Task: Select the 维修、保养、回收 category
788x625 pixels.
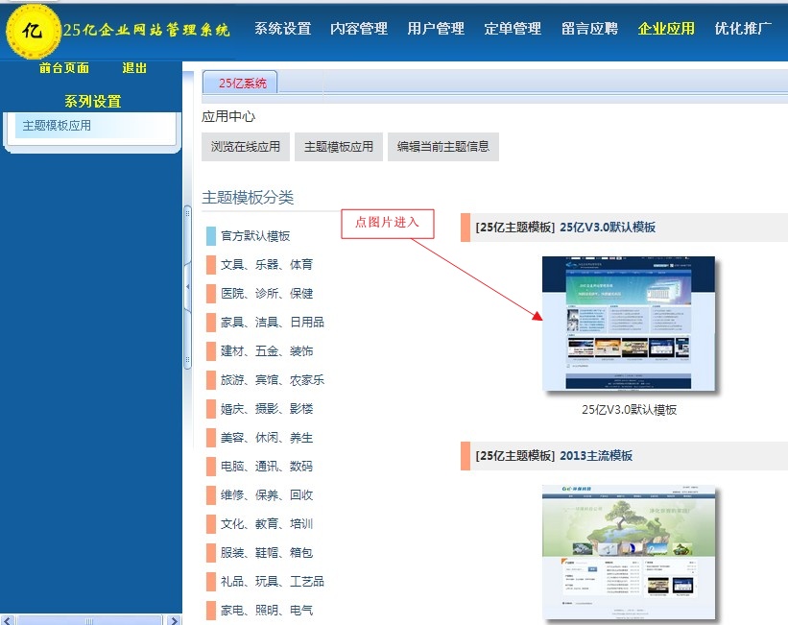Action: coord(267,494)
